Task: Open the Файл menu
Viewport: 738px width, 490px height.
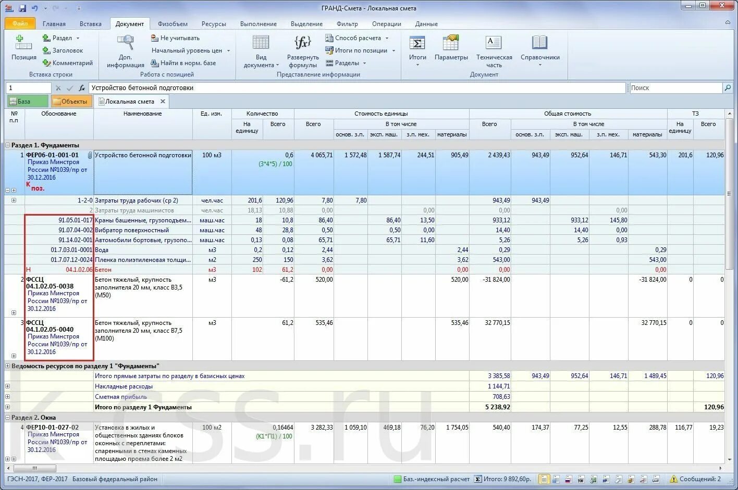Action: [20, 23]
